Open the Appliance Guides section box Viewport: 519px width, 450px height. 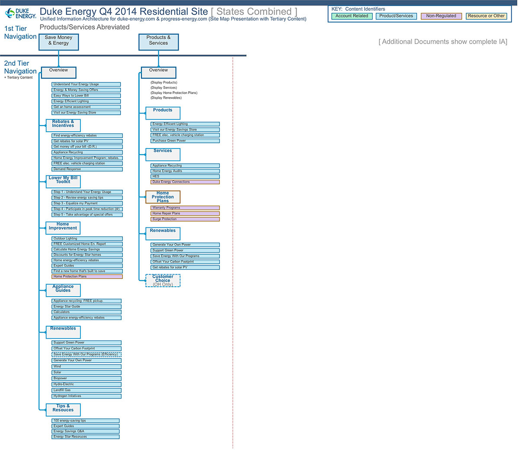[x=63, y=290]
